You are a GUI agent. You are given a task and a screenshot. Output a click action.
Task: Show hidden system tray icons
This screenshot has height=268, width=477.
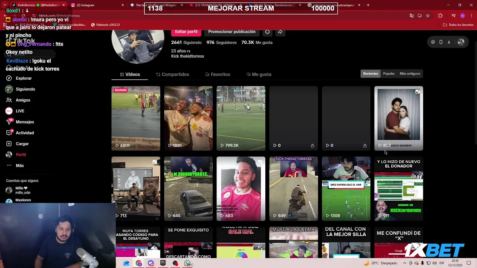point(405,263)
